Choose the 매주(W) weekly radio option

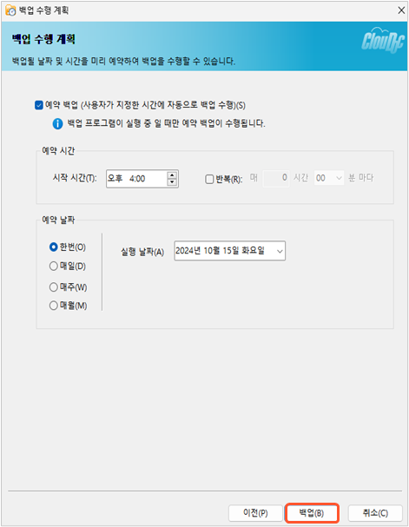[x=53, y=287]
